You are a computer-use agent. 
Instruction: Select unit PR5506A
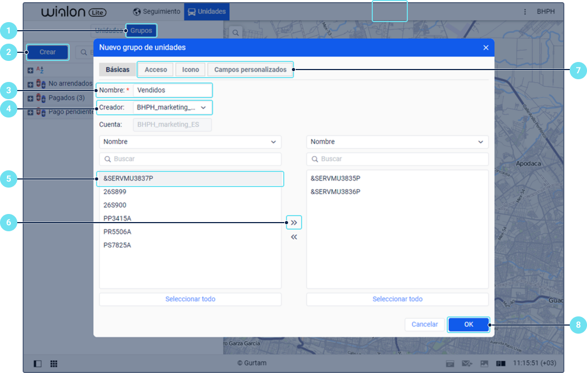[190, 232]
